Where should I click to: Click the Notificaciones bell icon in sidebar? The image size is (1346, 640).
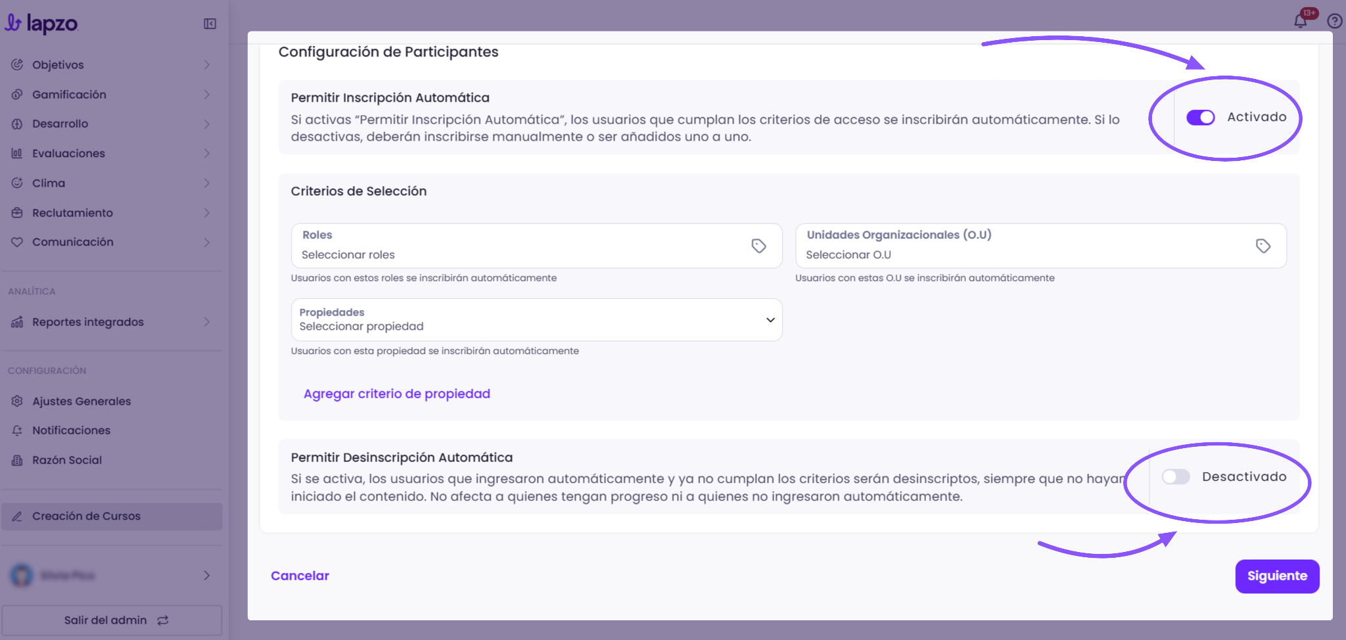point(17,430)
